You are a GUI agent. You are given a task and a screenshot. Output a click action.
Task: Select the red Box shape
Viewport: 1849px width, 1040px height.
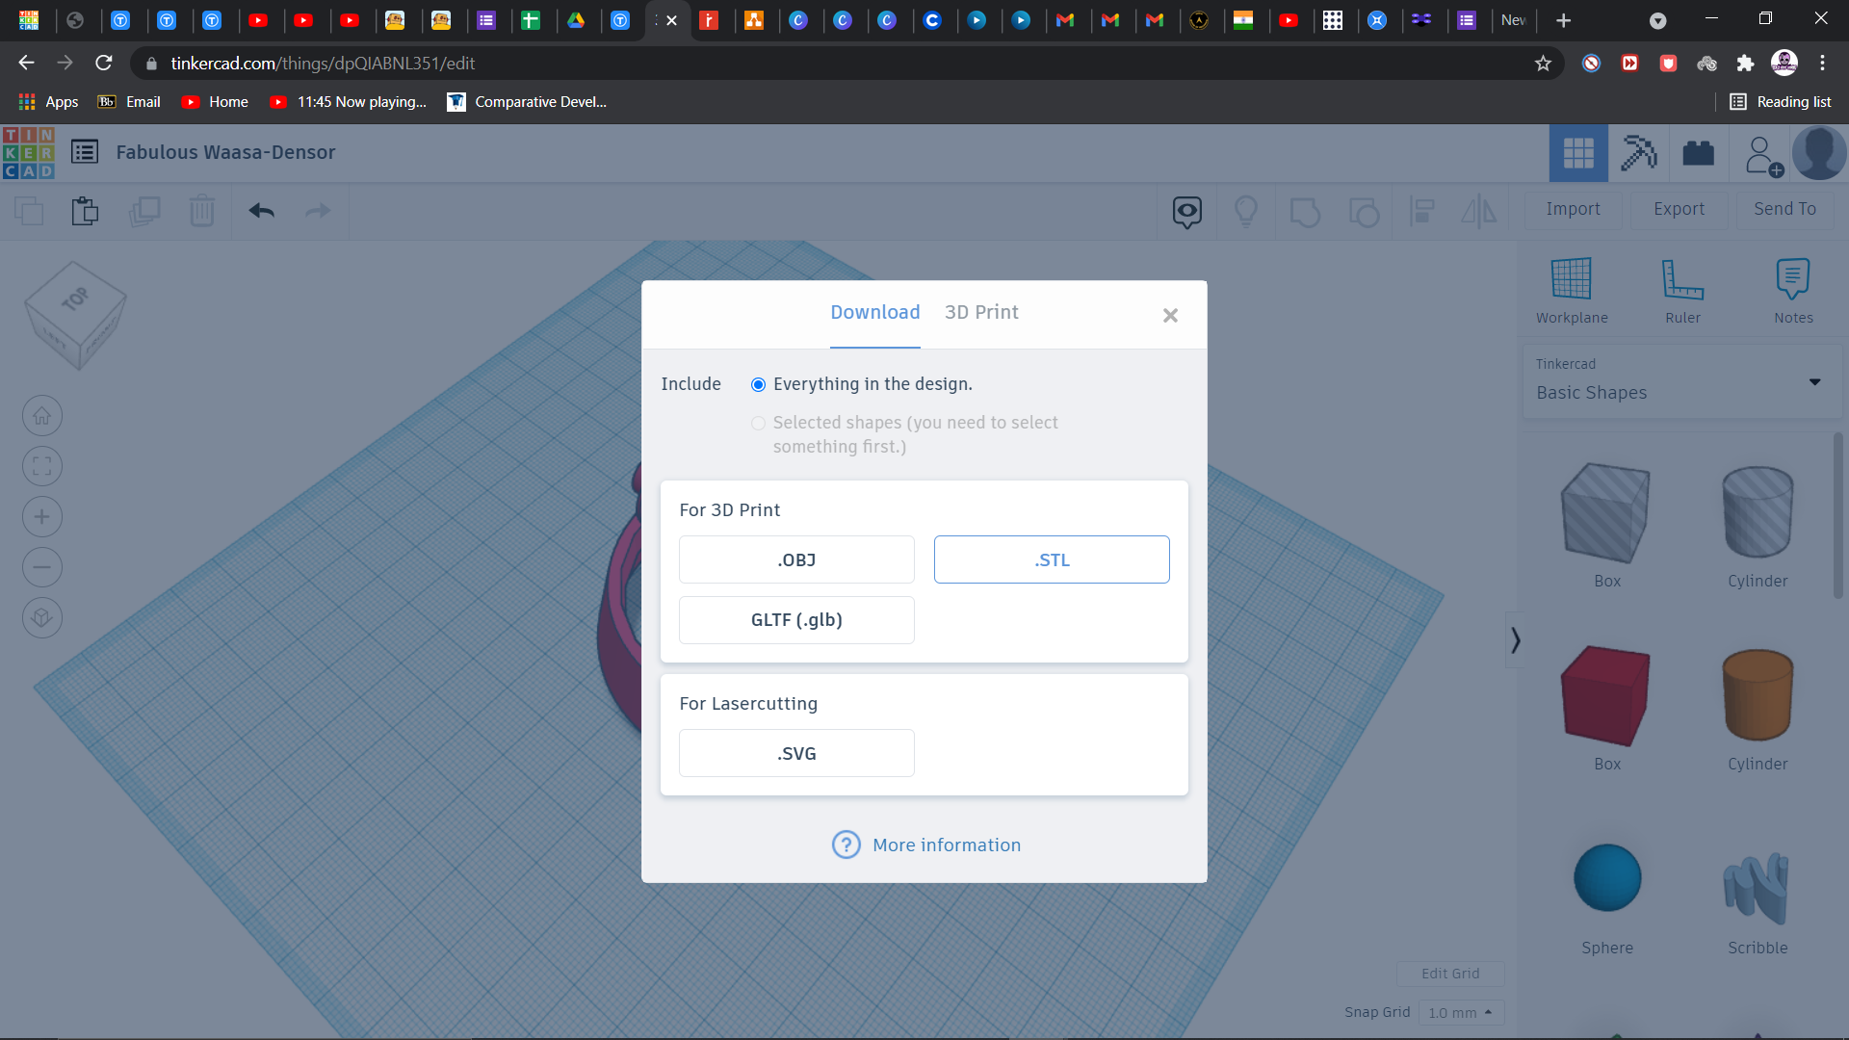coord(1603,695)
